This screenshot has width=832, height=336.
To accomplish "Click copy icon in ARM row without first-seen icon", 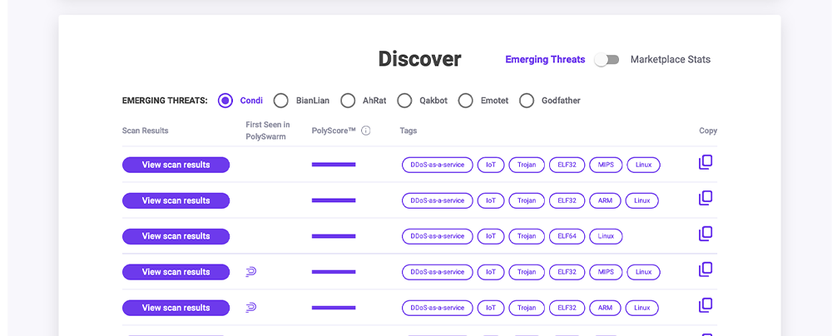I will 706,198.
